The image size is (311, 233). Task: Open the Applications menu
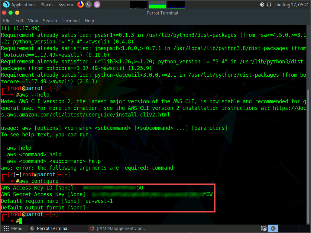click(23, 5)
